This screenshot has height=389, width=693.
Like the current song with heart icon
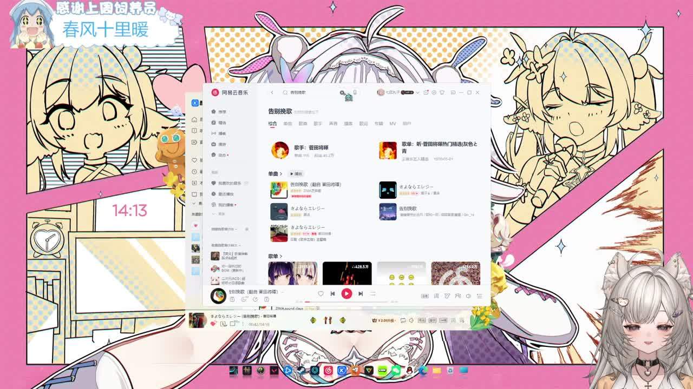click(x=321, y=294)
